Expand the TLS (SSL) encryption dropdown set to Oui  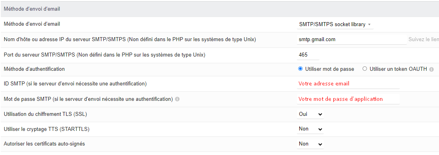click(x=310, y=114)
